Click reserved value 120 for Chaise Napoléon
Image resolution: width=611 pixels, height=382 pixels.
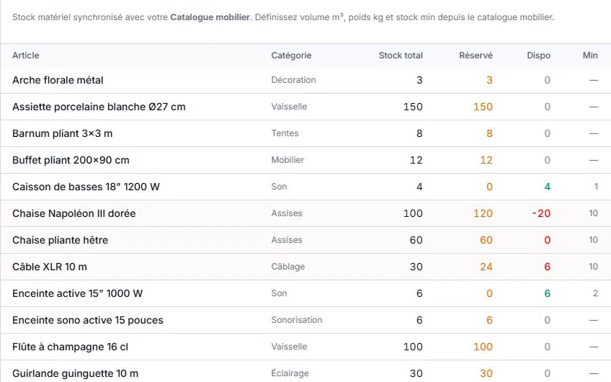(483, 213)
